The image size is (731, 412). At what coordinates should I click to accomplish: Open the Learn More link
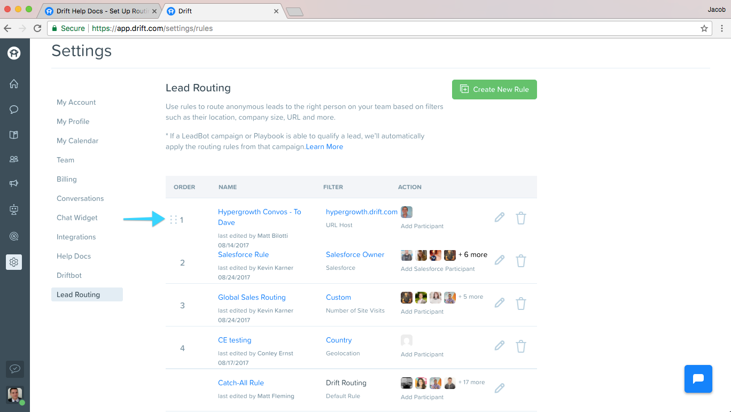324,146
